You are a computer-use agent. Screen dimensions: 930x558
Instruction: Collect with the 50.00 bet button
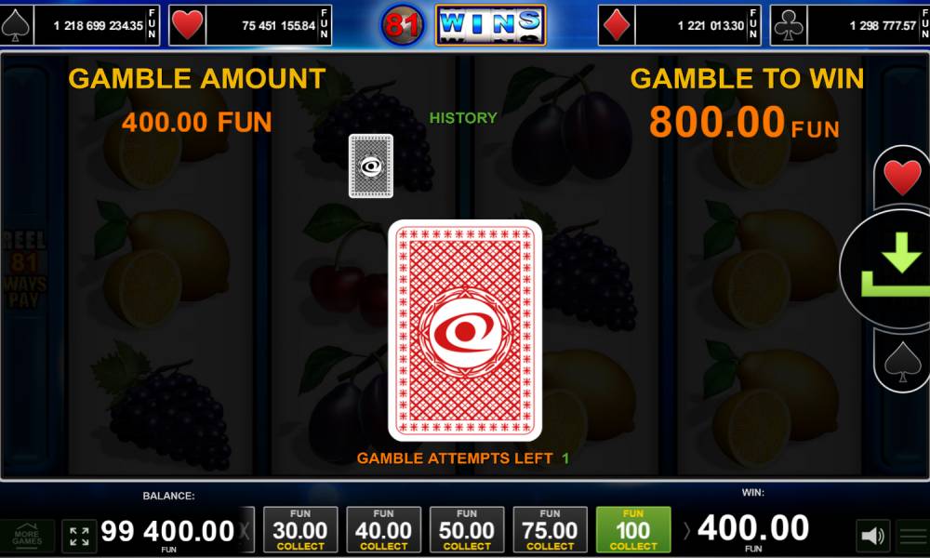click(467, 529)
